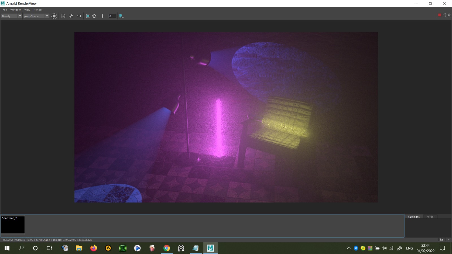Open the RenderView settings gear icon

click(449, 15)
